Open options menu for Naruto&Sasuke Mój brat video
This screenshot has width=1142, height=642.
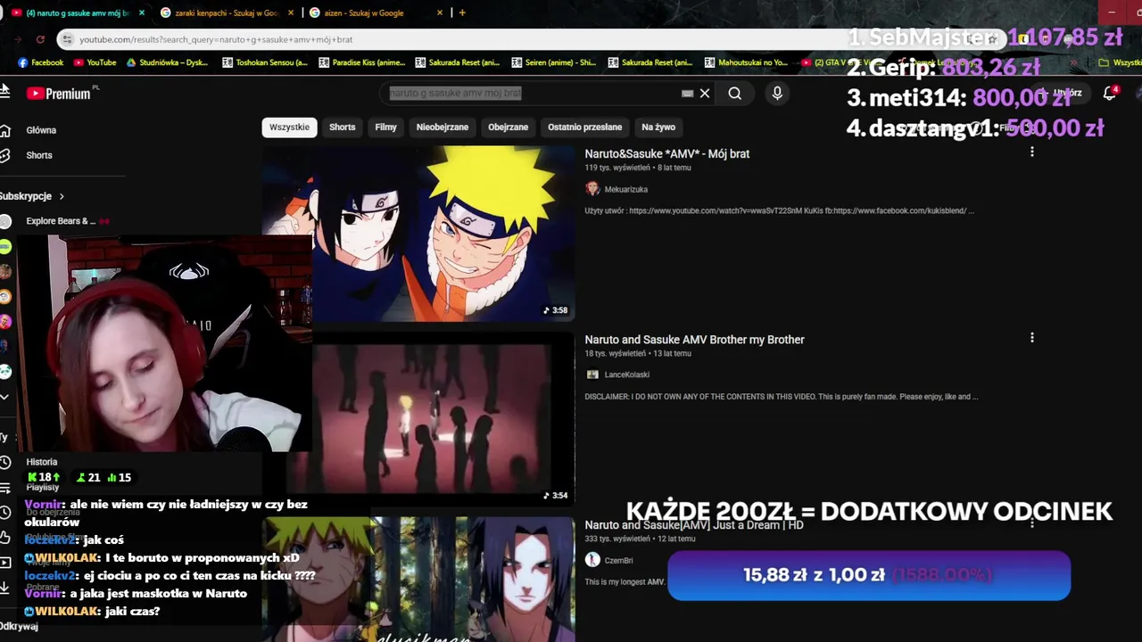[x=1032, y=152]
